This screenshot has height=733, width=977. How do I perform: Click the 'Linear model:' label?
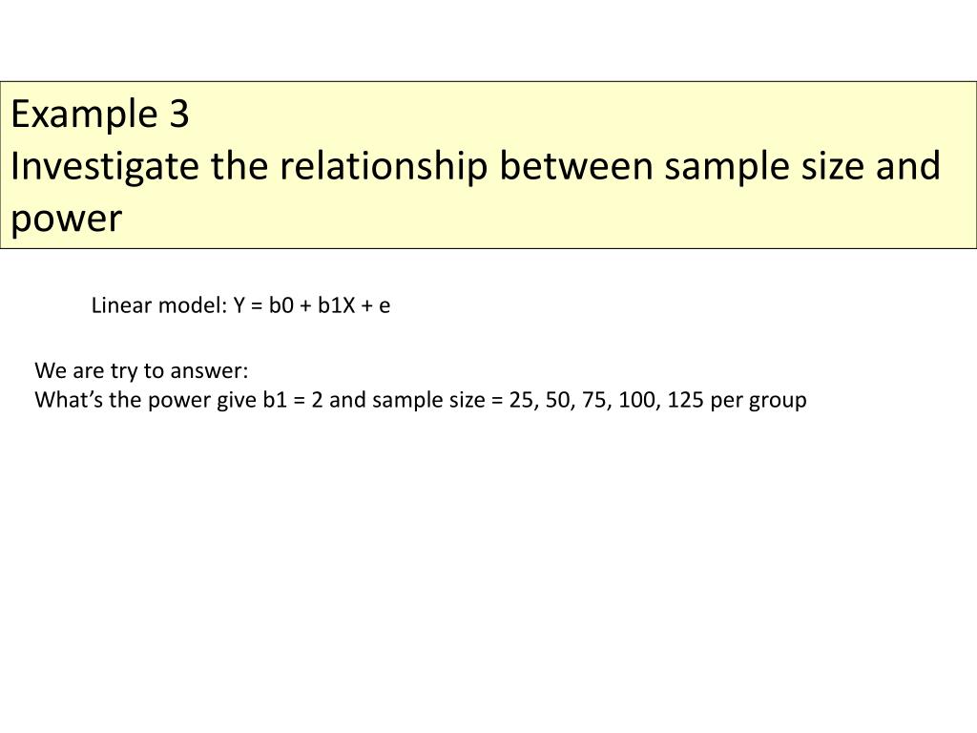tap(159, 305)
